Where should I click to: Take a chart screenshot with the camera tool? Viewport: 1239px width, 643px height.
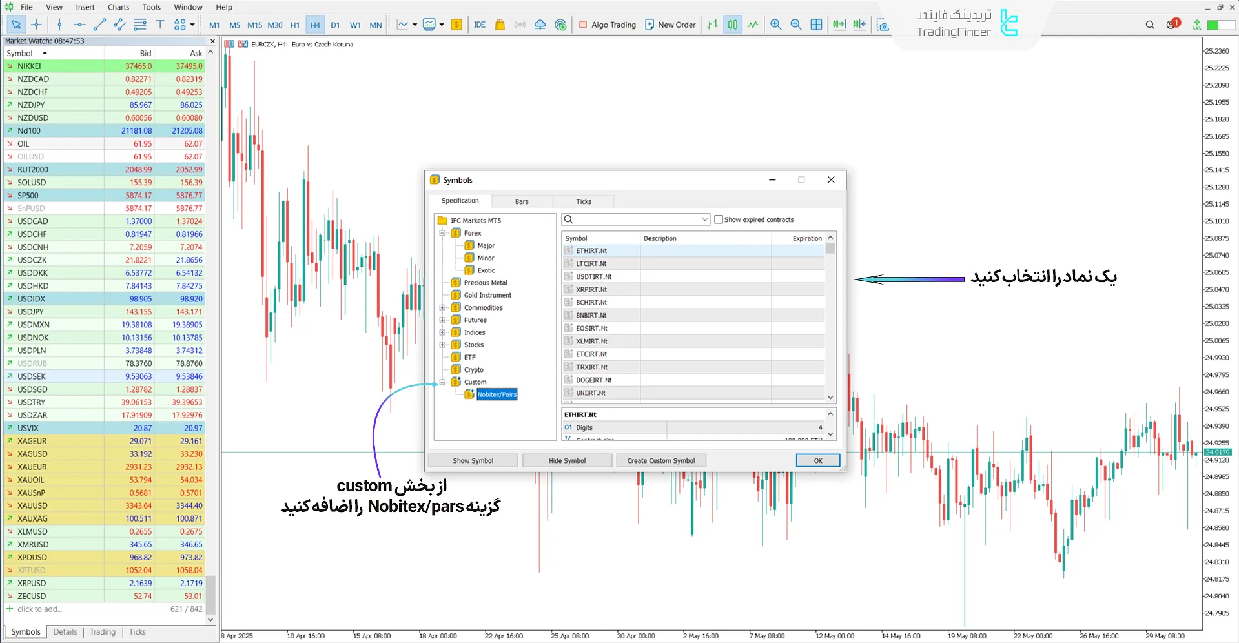882,25
